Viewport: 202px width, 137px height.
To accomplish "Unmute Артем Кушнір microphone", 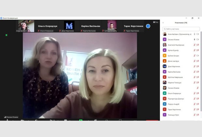I will pos(195,50).
